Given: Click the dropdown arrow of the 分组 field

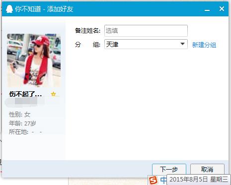Looking at the screenshot, I should pos(182,44).
